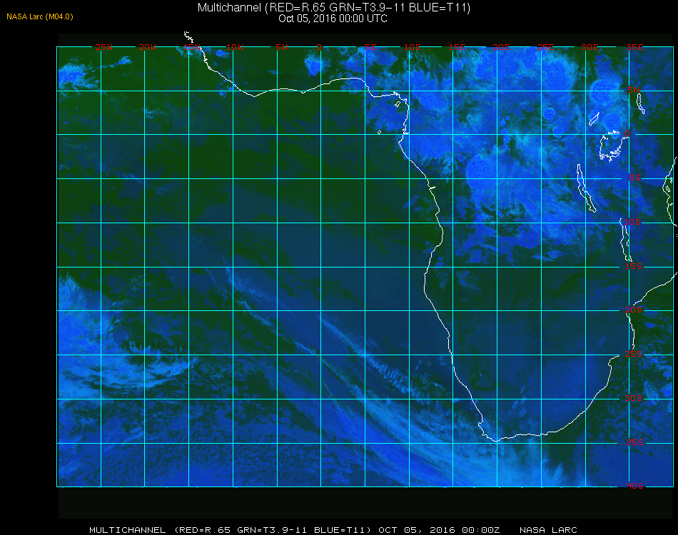Click the 15S latitude label
The height and width of the screenshot is (535, 678).
pyautogui.click(x=634, y=266)
